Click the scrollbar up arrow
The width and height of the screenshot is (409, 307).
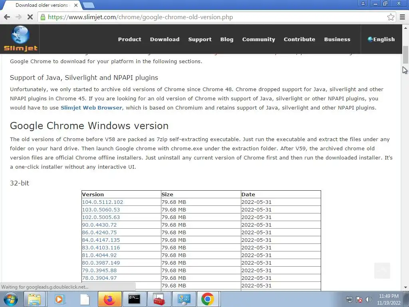coord(405,28)
